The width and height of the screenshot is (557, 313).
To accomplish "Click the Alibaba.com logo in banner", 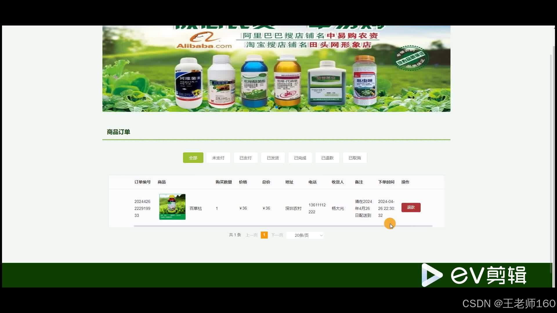I will 204,41.
